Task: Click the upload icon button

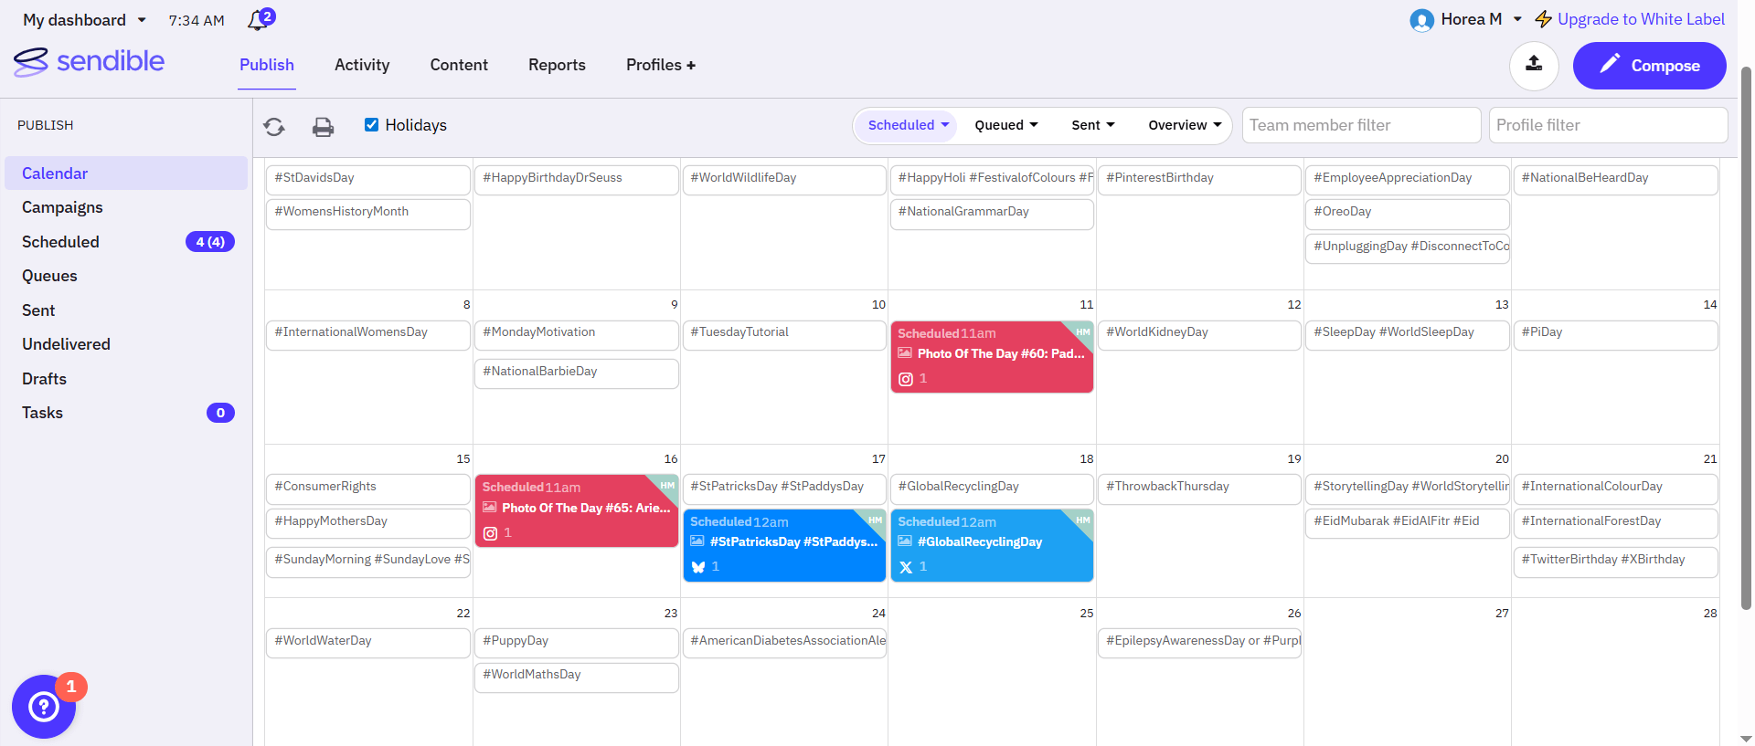Action: pyautogui.click(x=1534, y=65)
